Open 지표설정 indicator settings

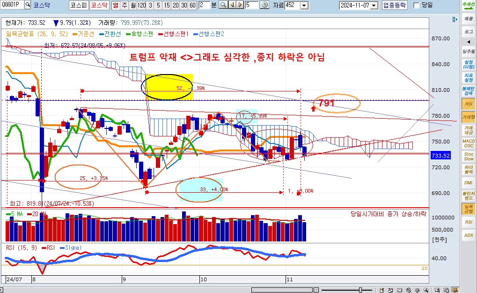[x=469, y=78]
